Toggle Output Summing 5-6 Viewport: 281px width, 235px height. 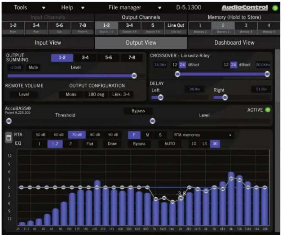(109, 58)
